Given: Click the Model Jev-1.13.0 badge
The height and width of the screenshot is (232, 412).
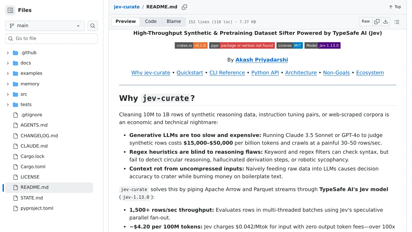Looking at the screenshot, I should click(x=323, y=45).
